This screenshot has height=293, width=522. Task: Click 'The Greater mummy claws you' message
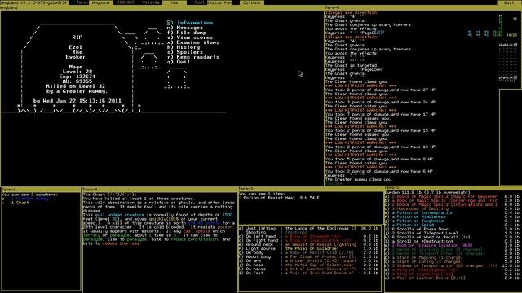coord(359,179)
